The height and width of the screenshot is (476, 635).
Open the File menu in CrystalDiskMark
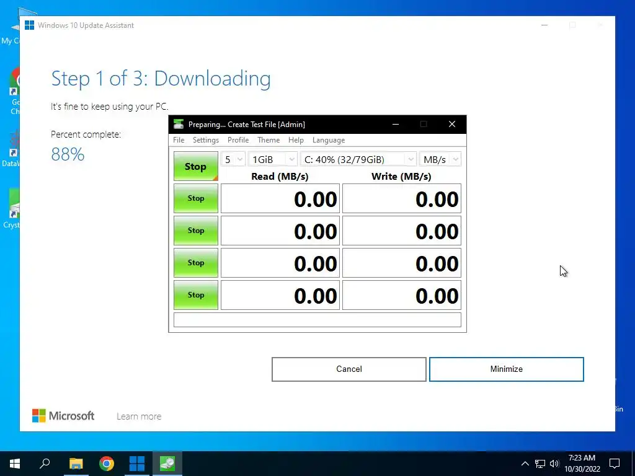179,140
